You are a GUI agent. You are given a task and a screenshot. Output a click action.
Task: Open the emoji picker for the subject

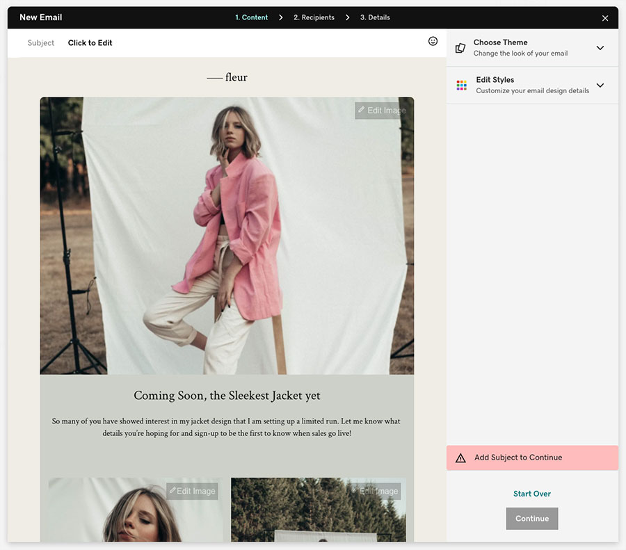(x=433, y=41)
